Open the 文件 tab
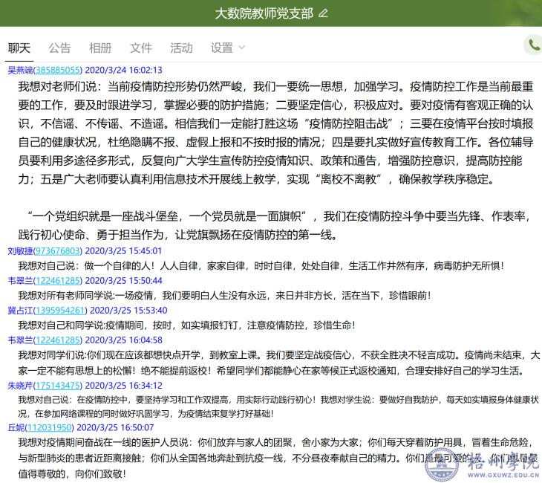542x483 pixels. tap(140, 48)
